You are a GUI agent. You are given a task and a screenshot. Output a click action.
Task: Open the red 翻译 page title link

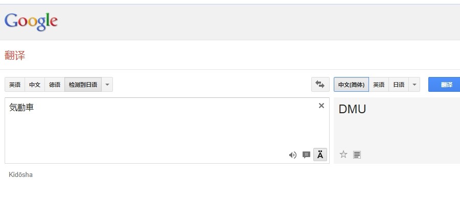pos(15,55)
